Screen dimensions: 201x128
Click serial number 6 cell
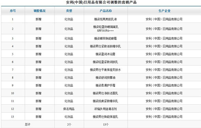click(13, 62)
